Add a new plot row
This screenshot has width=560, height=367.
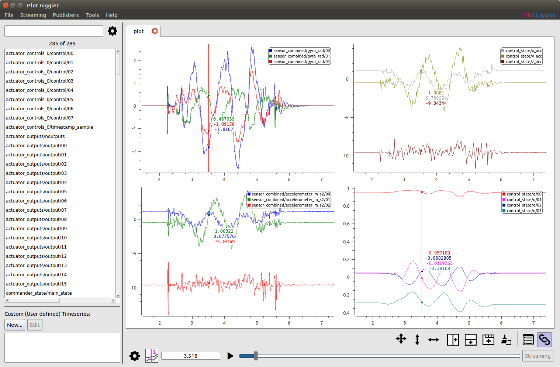point(470,339)
